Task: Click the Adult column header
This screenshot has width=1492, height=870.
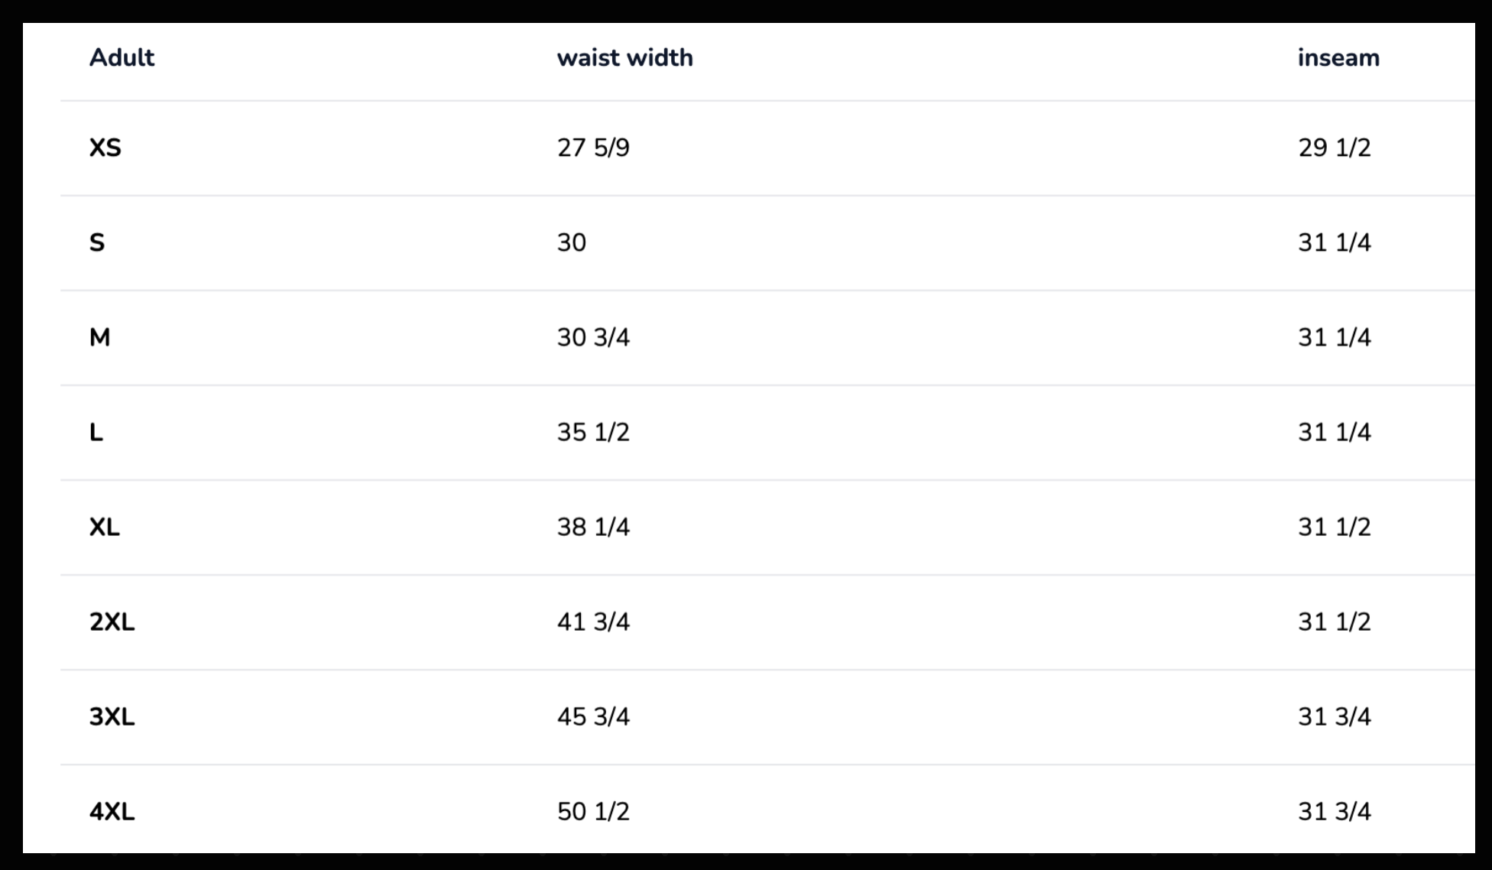Action: click(x=122, y=58)
